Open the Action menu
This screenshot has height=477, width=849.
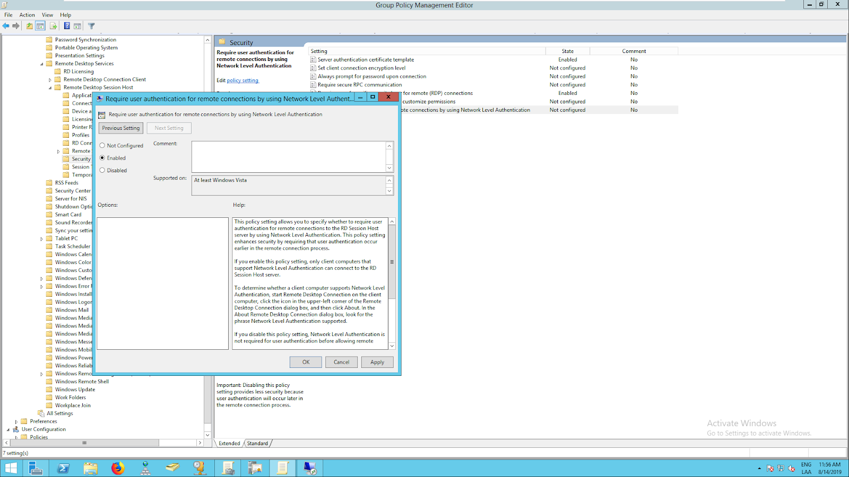(27, 15)
